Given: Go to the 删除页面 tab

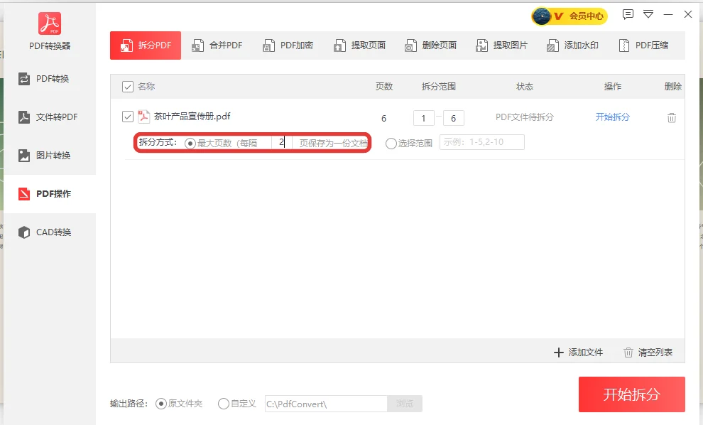Looking at the screenshot, I should click(x=430, y=45).
